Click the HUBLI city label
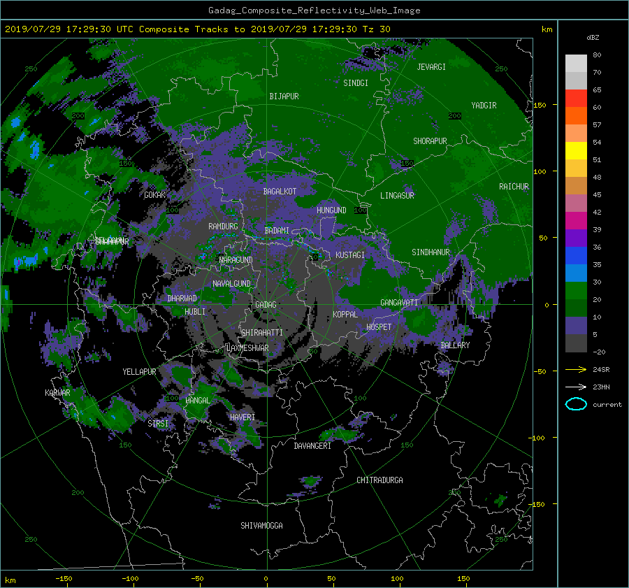The image size is (629, 588). tap(195, 312)
